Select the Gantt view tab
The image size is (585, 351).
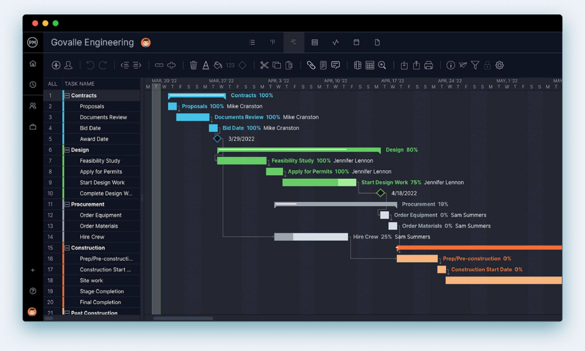(x=294, y=42)
